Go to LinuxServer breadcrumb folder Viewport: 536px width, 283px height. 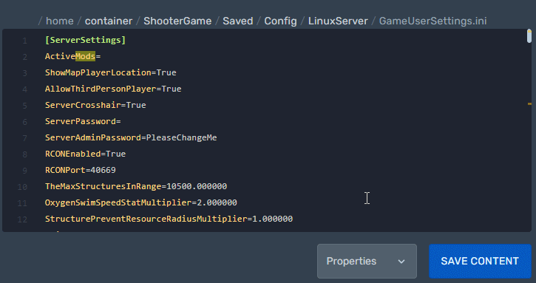point(338,21)
